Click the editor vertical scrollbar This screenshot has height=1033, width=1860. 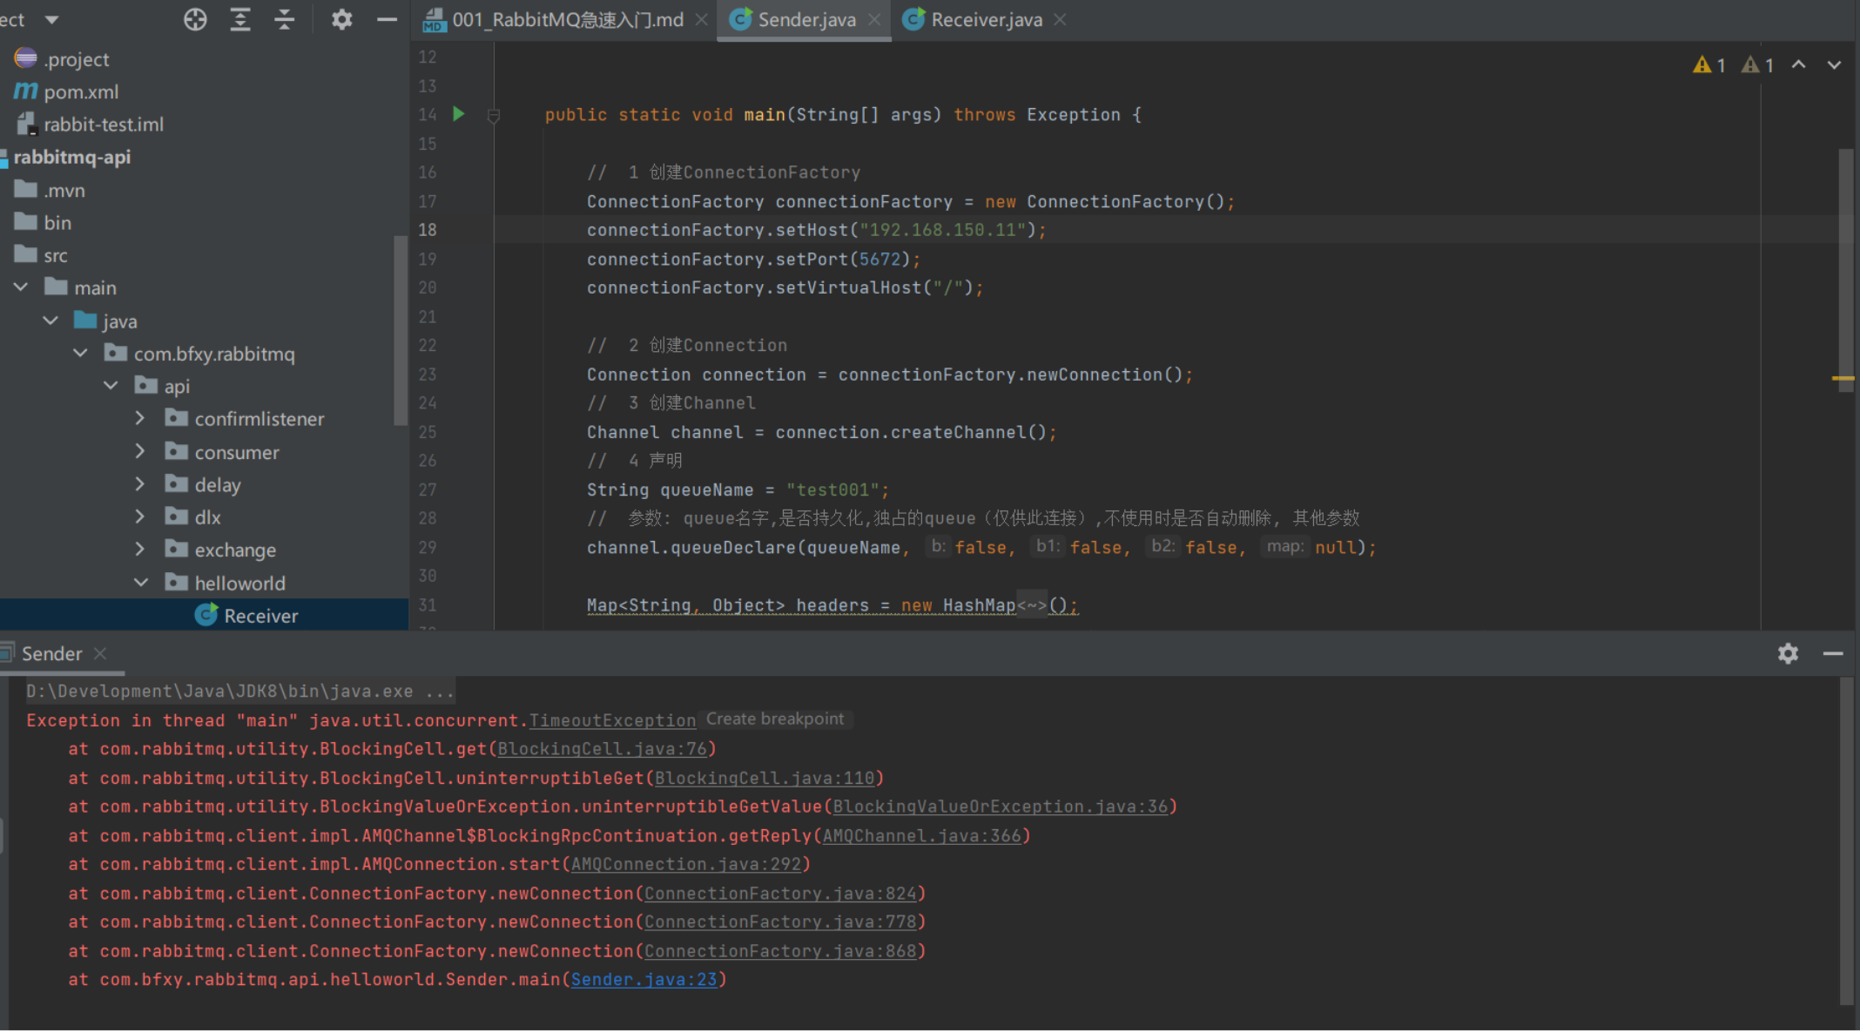pyautogui.click(x=1846, y=270)
